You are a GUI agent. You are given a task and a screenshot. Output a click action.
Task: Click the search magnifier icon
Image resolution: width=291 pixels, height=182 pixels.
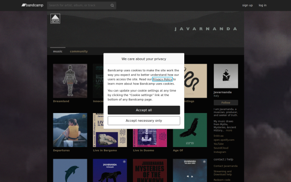coord(112,5)
